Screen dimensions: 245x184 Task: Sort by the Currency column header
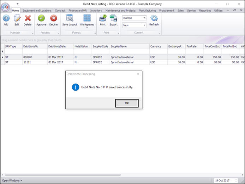click(159, 46)
